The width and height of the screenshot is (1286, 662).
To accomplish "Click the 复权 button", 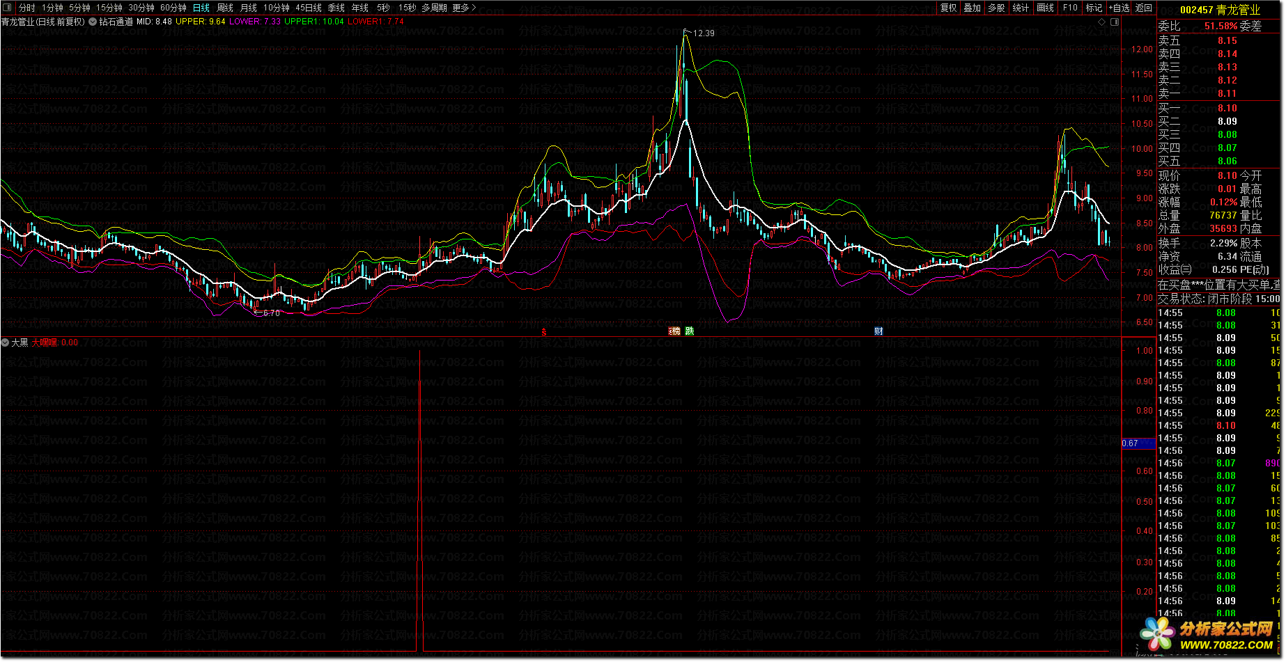I will (x=948, y=8).
